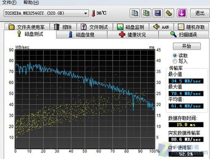Open the TOSHIBA MK3254GSY drive dropdown
The height and width of the screenshot is (159, 210).
click(46, 13)
